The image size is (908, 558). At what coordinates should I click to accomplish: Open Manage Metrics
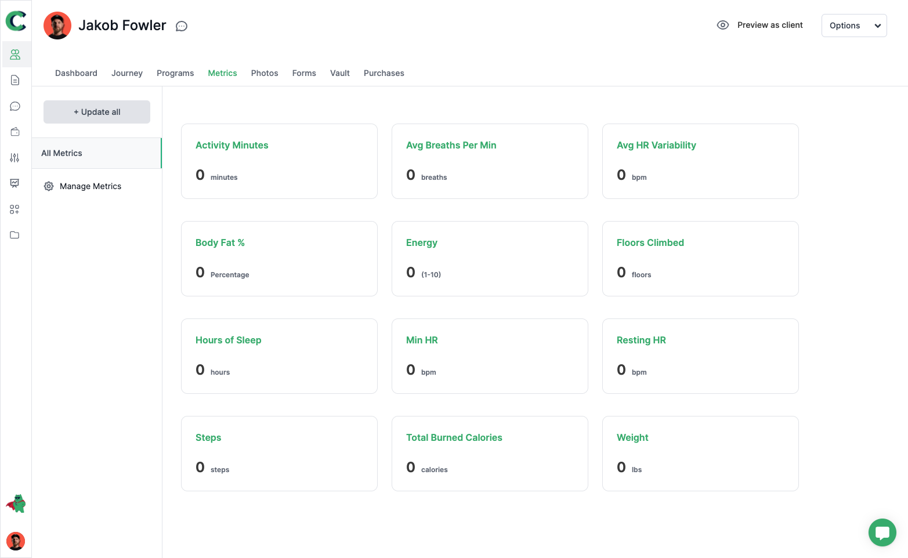tap(91, 186)
